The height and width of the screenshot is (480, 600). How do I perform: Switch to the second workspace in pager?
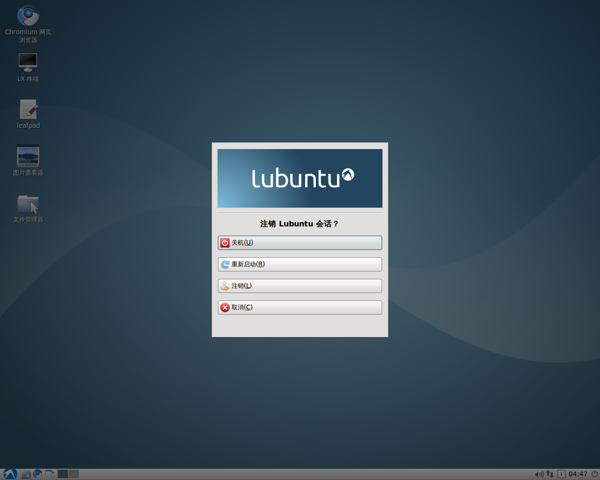pyautogui.click(x=74, y=474)
